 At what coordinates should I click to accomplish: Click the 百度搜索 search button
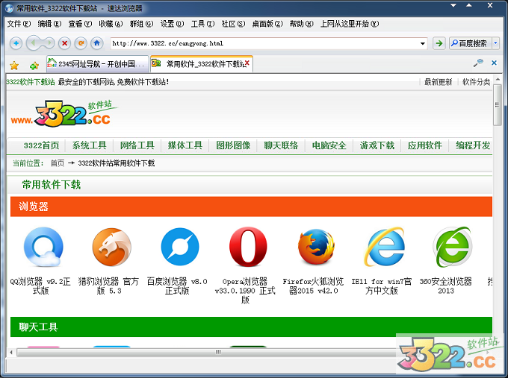click(470, 43)
